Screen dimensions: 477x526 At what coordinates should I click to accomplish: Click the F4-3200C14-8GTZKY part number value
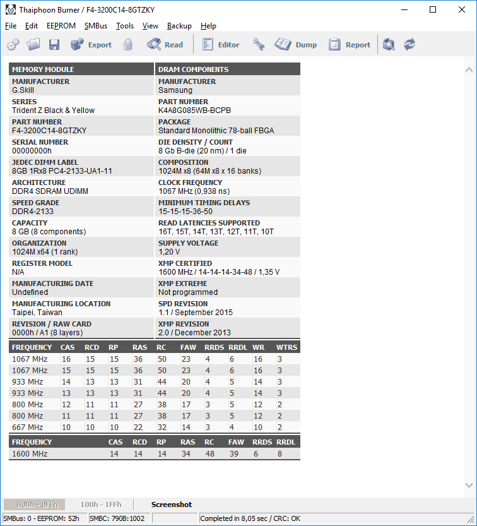pyautogui.click(x=49, y=131)
